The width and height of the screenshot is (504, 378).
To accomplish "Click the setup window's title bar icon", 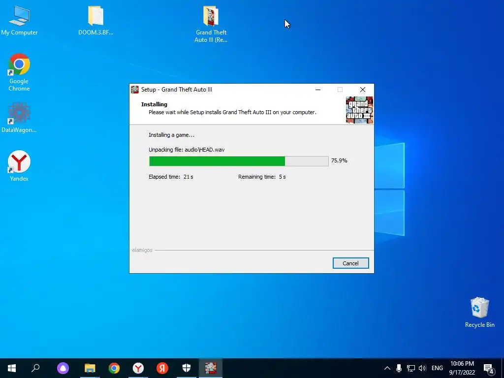I will (135, 90).
